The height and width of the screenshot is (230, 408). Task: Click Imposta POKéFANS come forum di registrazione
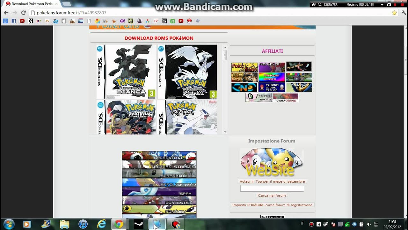pyautogui.click(x=272, y=205)
